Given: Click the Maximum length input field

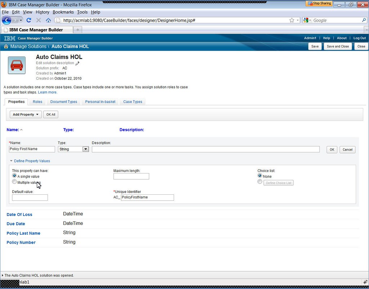Looking at the screenshot, I should coord(131,176).
